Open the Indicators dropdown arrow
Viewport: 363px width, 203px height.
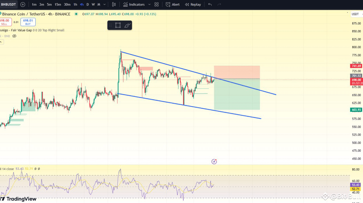point(149,4)
